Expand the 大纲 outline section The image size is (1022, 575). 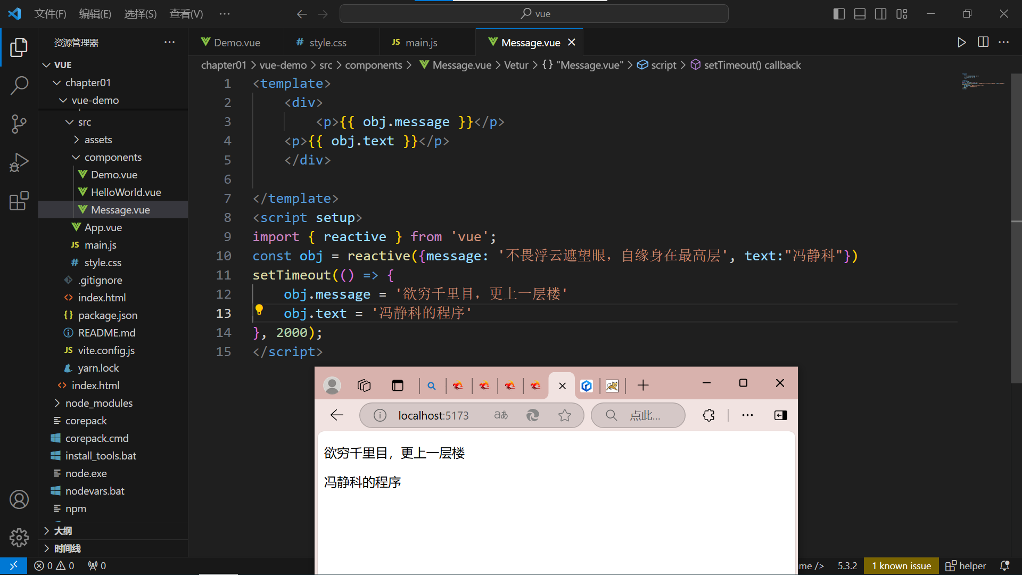(113, 531)
